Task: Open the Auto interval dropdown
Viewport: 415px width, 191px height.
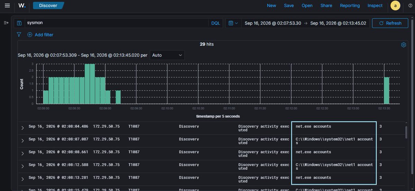Action: tap(167, 55)
